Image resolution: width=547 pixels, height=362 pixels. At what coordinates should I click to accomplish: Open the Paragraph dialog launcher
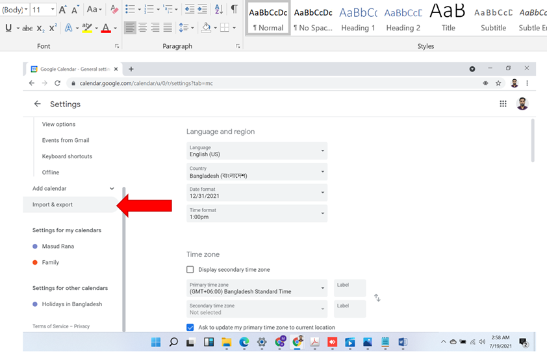click(238, 46)
